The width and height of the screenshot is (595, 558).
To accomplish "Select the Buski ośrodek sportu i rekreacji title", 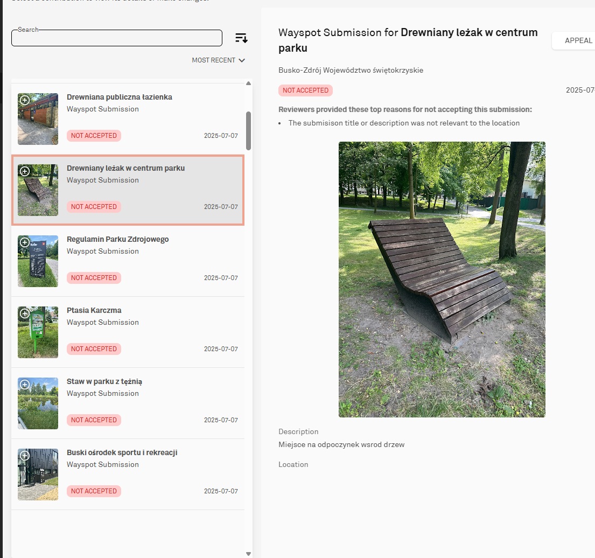I will pyautogui.click(x=122, y=452).
